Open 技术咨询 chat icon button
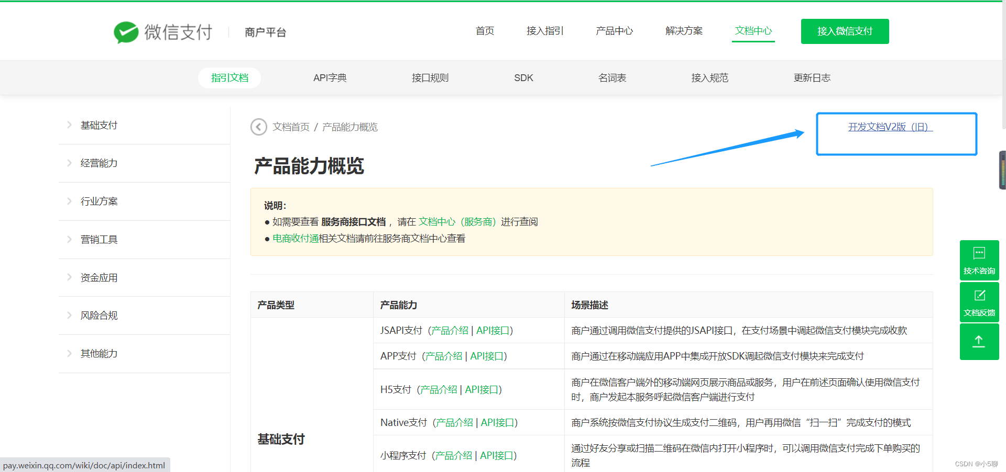Viewport: 1006px width, 472px height. (x=979, y=260)
